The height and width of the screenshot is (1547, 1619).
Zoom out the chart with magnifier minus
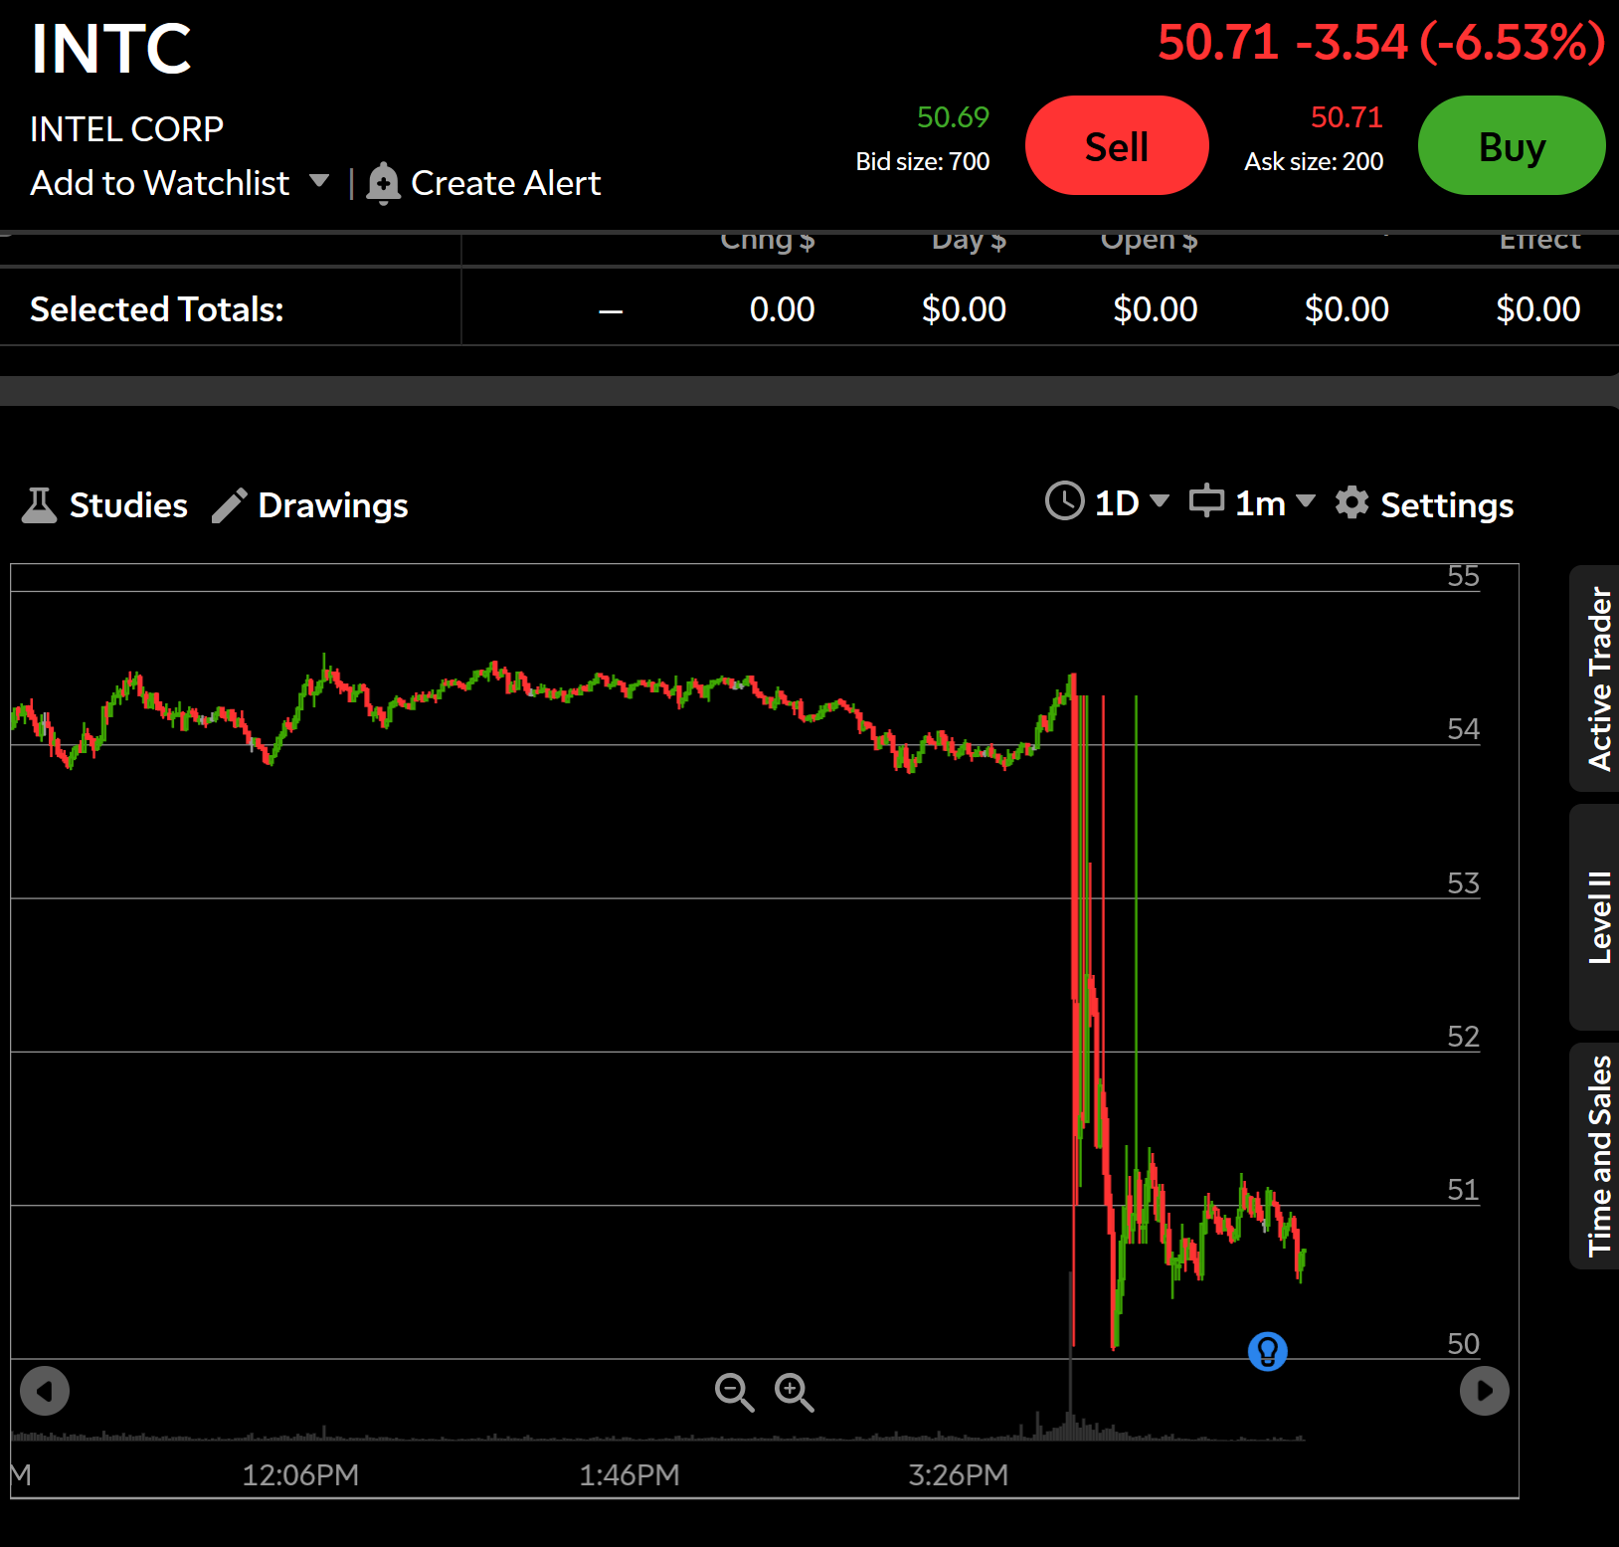tap(734, 1392)
